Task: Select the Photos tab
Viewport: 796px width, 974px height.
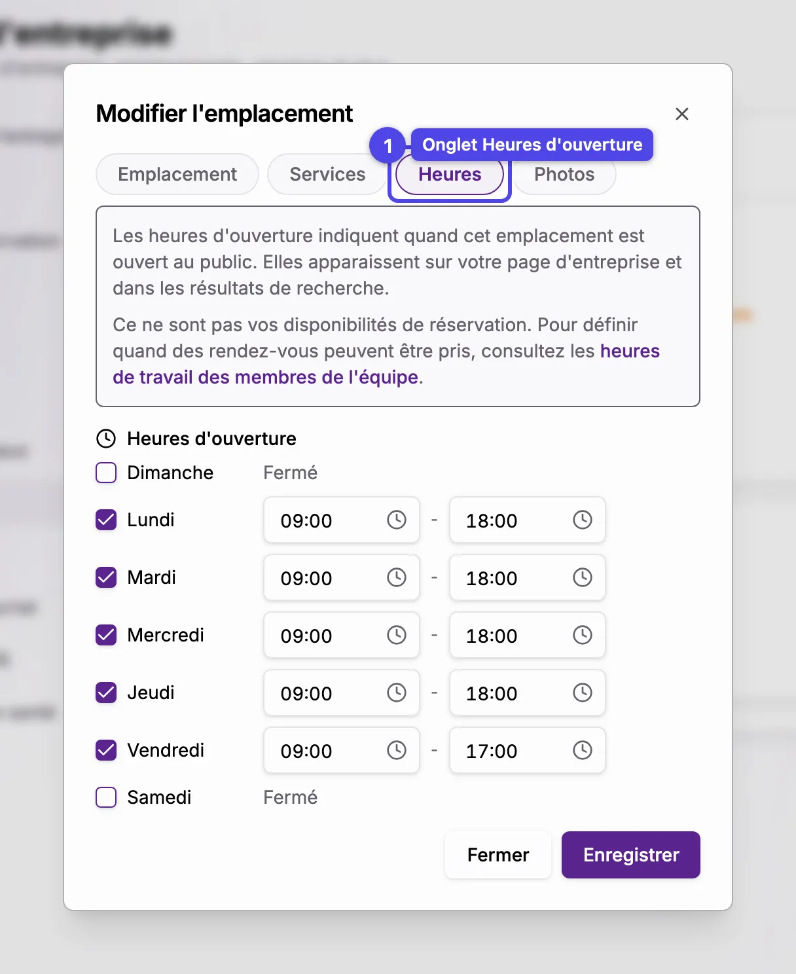Action: [x=564, y=174]
